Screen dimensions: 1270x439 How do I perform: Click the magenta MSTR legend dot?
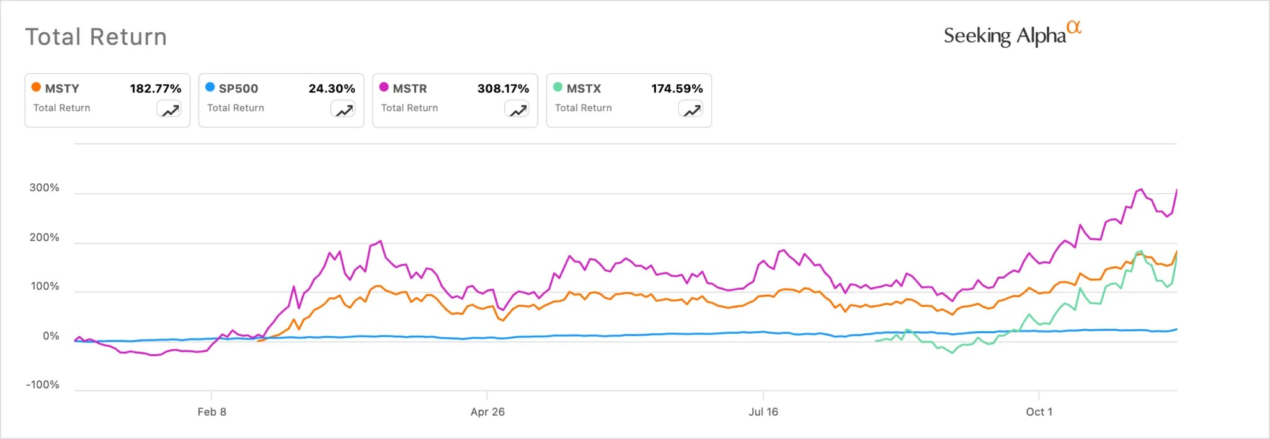384,87
